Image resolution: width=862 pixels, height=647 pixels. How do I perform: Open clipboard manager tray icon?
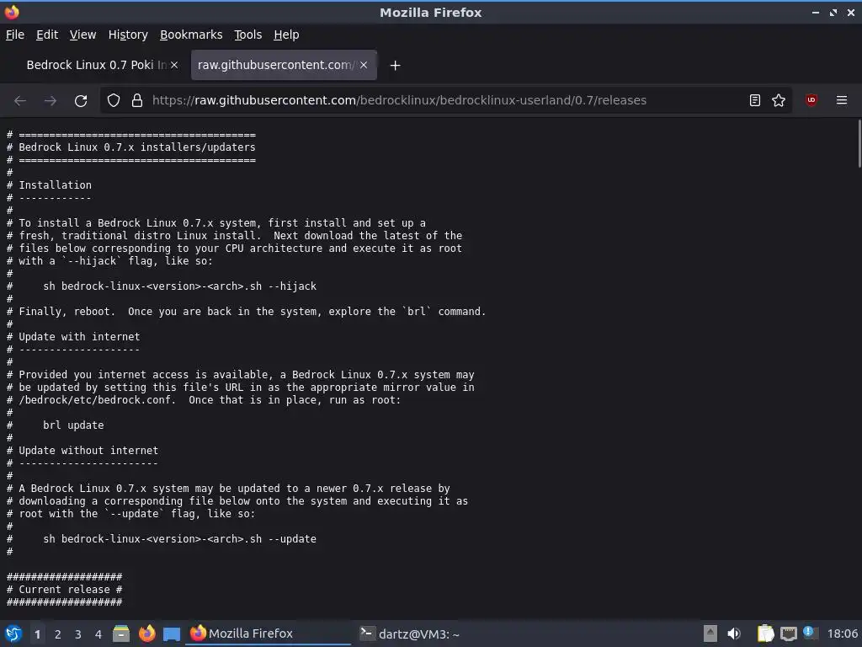[764, 634]
